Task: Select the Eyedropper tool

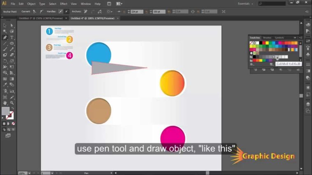Action: click(5, 85)
